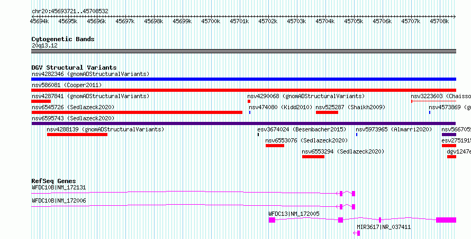The width and height of the screenshot is (471, 239).
Task: Click the nsv4287841 (gnomADStructuralVariants) label
Action: coord(90,96)
